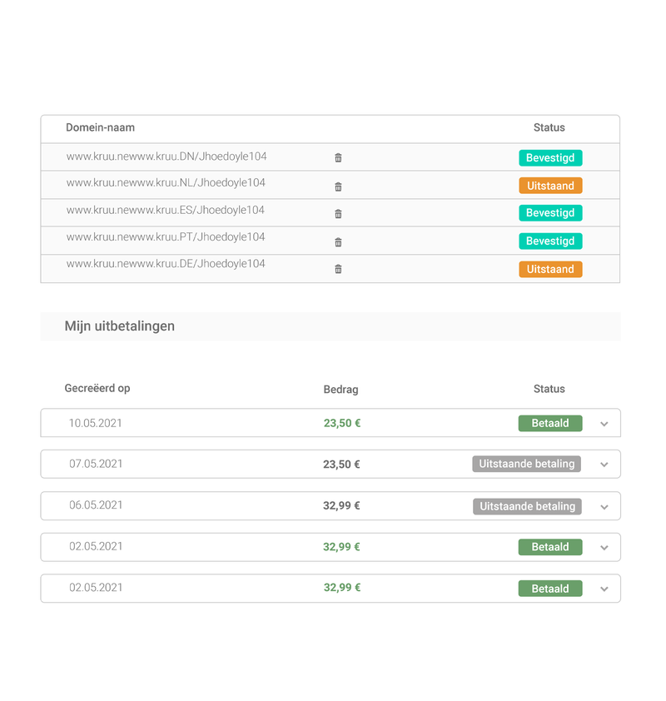Click trash icon for kruu.NL domain

coord(338,186)
